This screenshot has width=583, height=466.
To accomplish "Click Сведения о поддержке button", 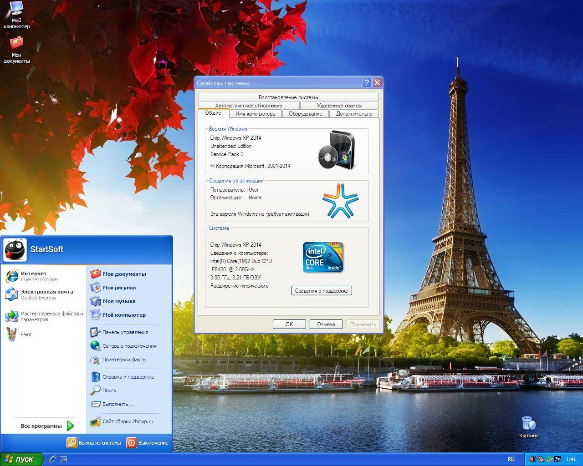I will click(322, 291).
